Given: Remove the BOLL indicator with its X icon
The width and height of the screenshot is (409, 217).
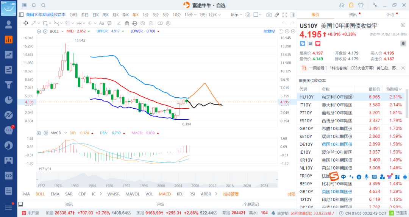Looking at the screenshot, I should (x=45, y=31).
